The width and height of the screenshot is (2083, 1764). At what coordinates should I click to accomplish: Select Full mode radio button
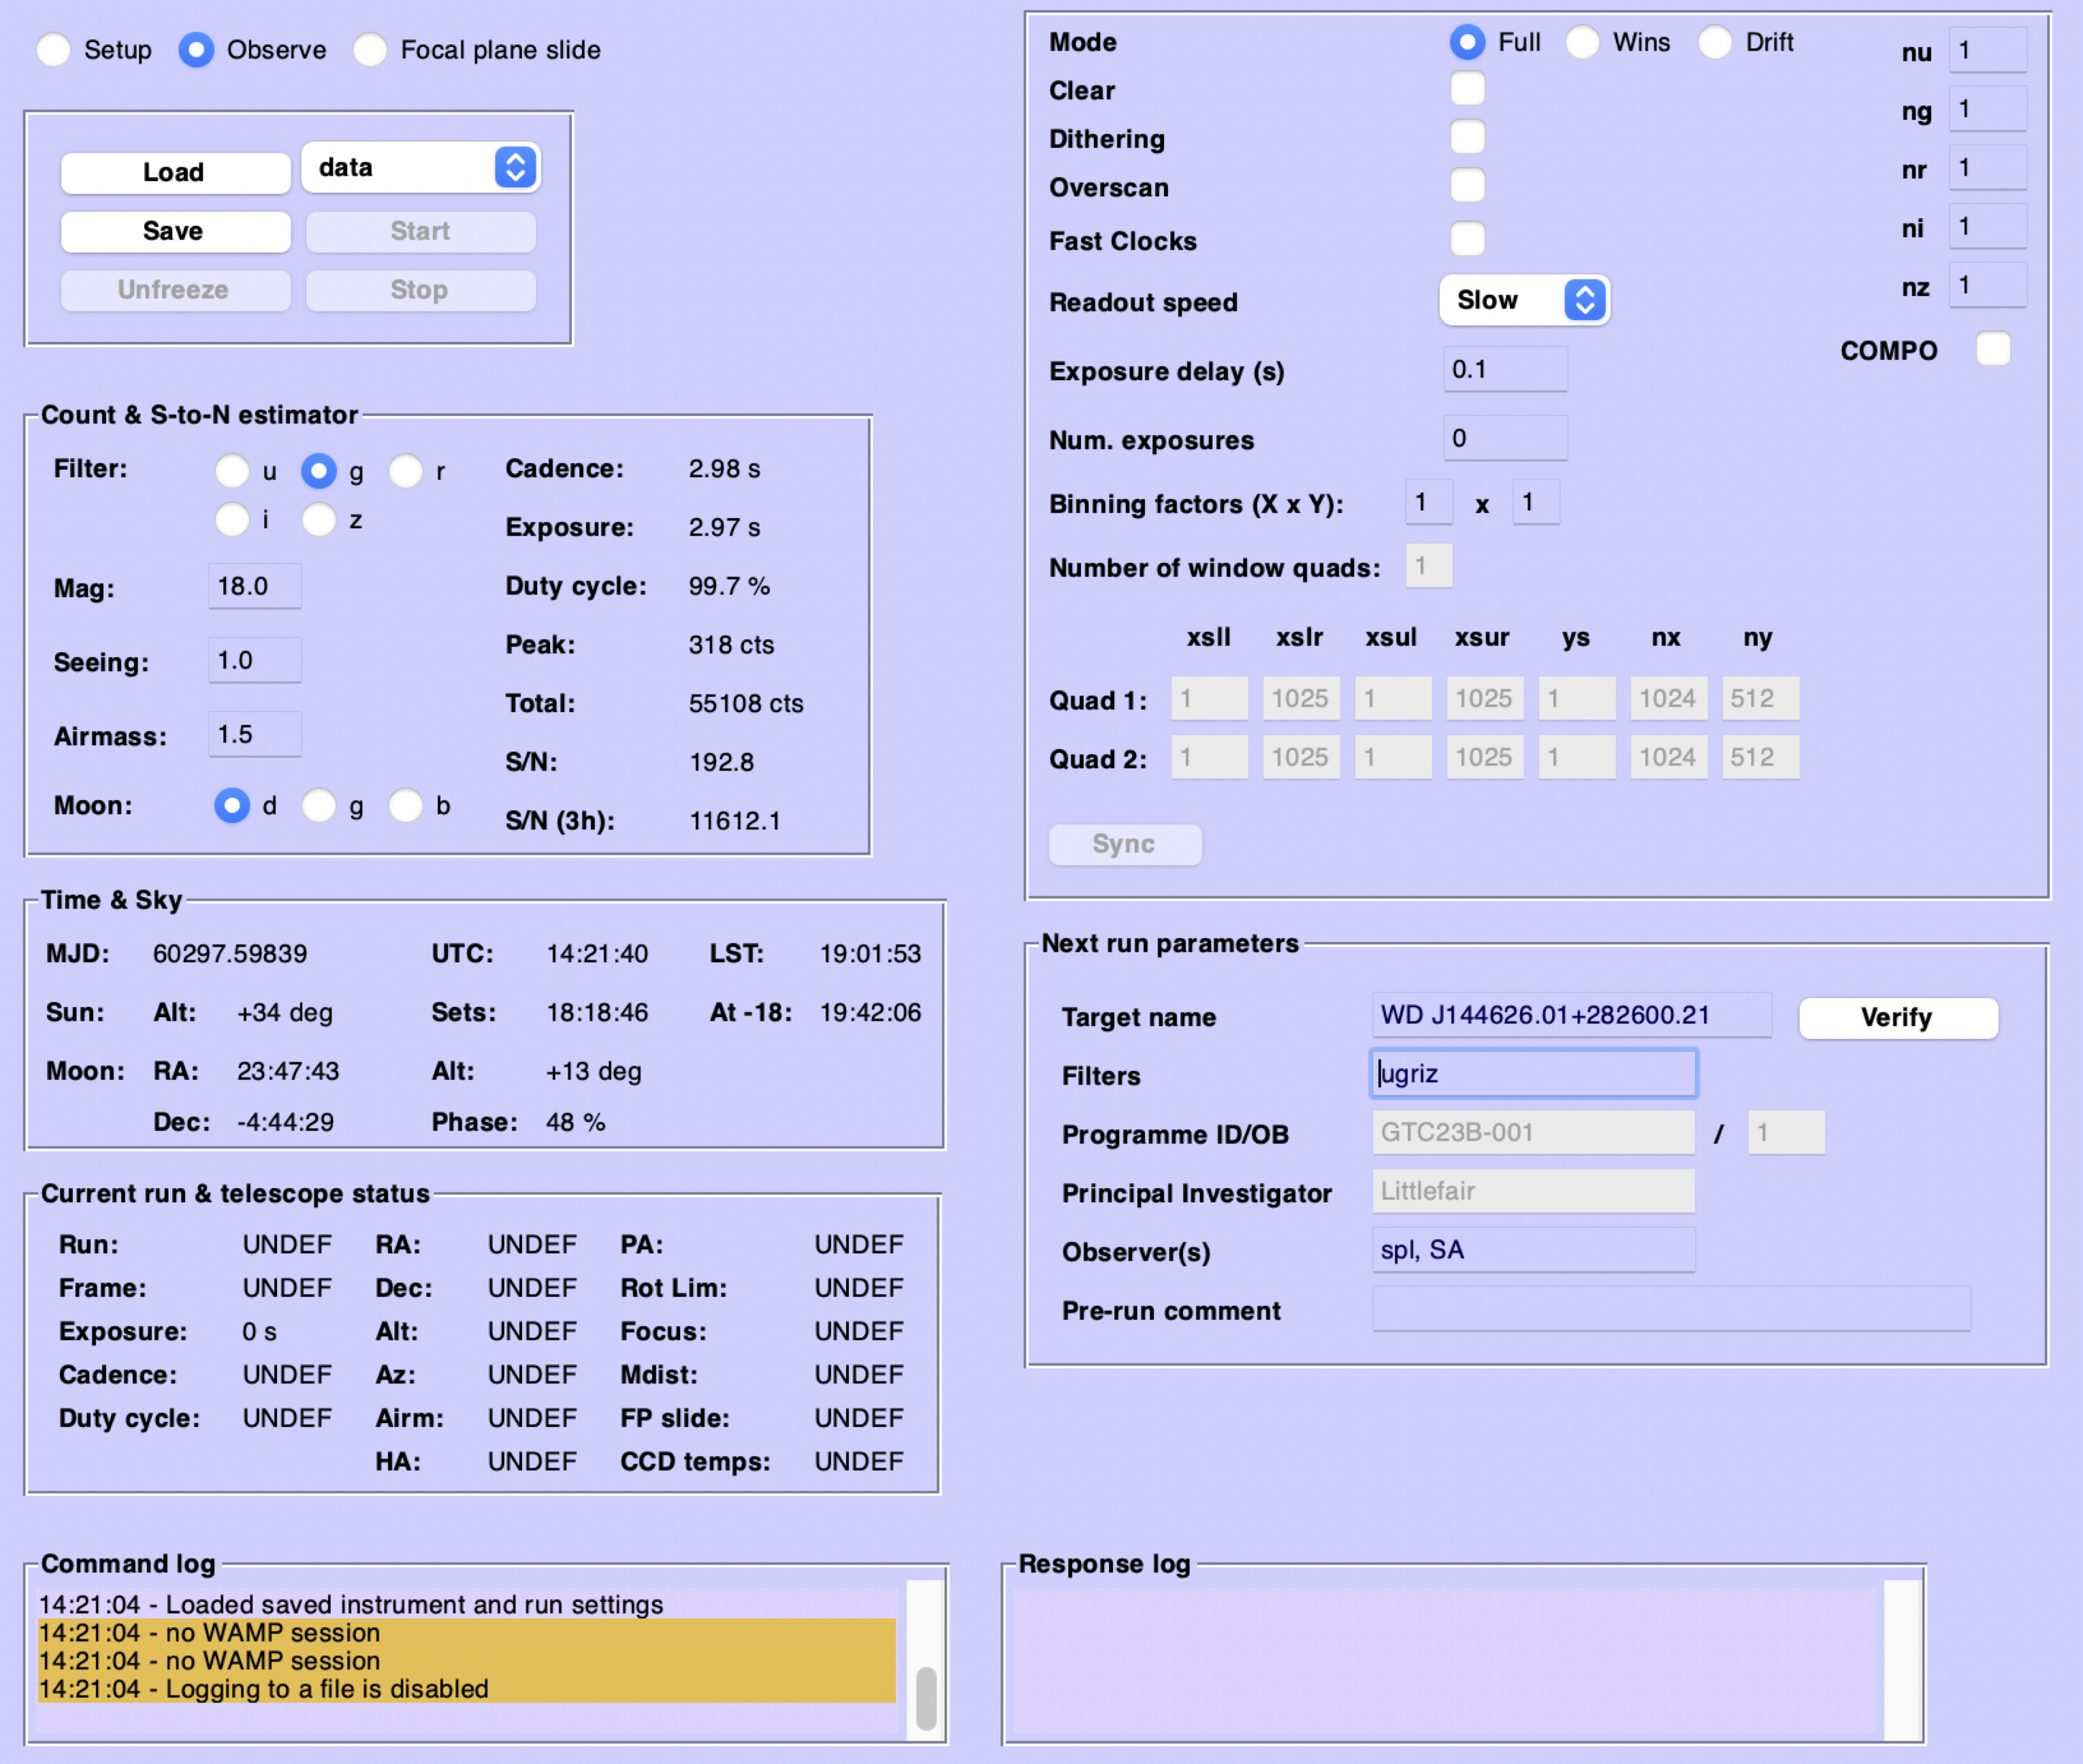click(1467, 42)
